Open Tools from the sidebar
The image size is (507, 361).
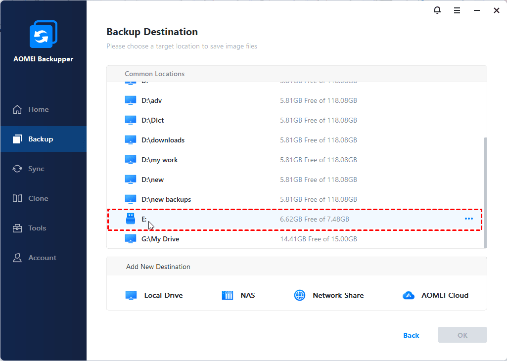(37, 228)
